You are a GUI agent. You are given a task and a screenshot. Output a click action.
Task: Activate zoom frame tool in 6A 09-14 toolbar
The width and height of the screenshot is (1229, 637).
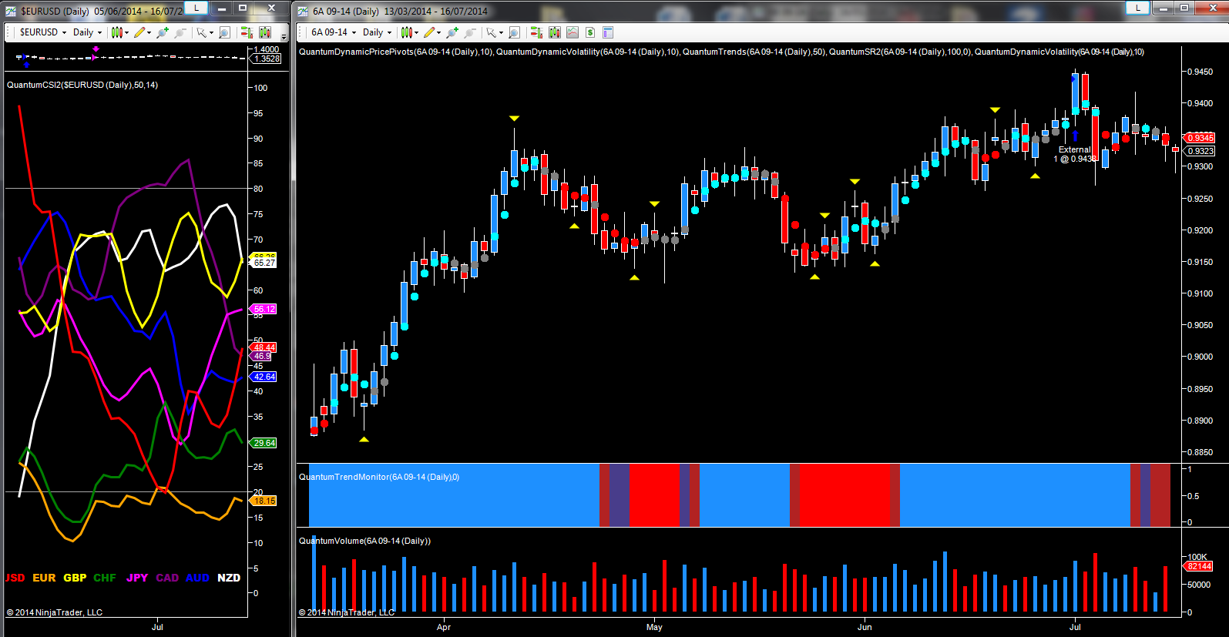pos(514,32)
